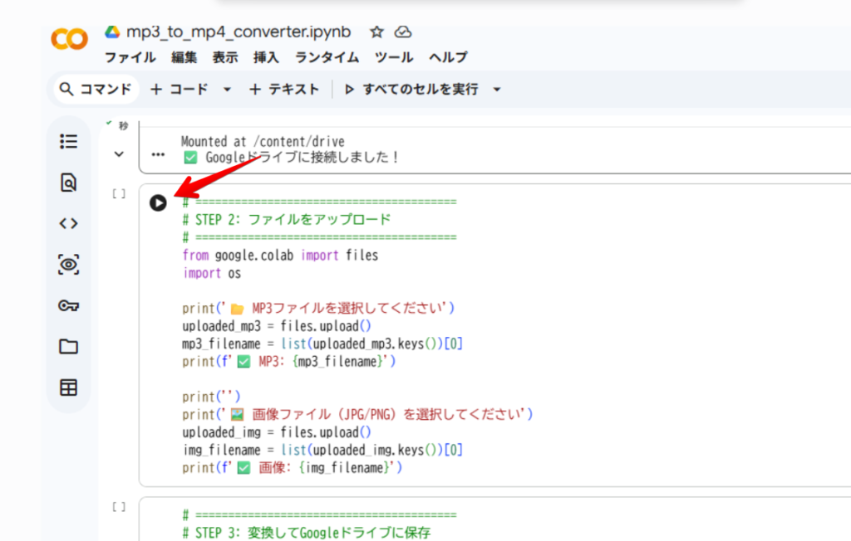Open the table of contents sidebar icon
This screenshot has width=851, height=541.
tap(68, 142)
